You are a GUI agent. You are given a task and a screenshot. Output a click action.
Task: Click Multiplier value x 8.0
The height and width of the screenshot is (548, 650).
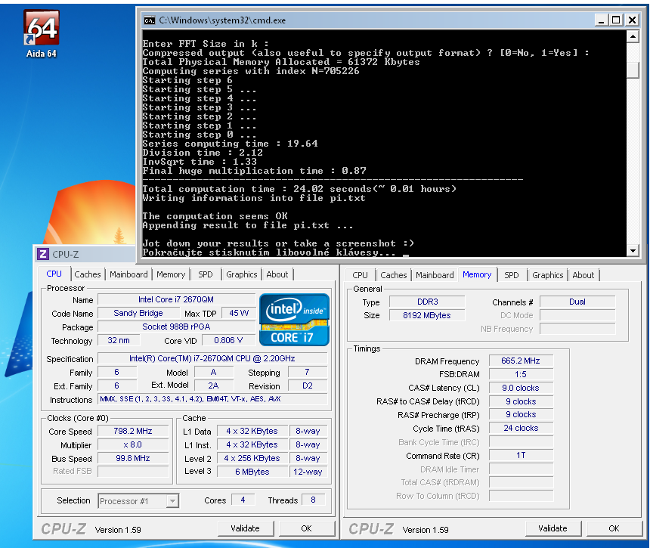tap(133, 444)
